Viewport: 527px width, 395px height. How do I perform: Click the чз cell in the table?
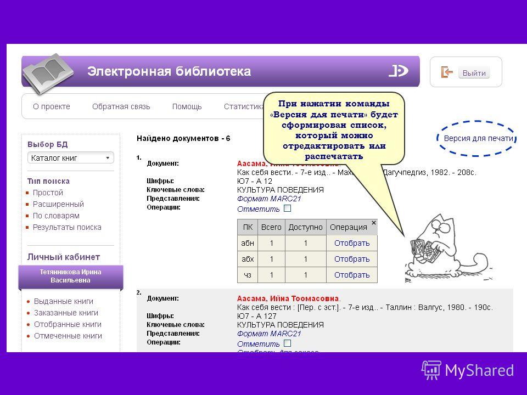point(248,275)
